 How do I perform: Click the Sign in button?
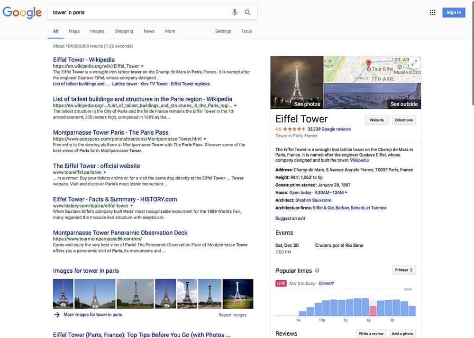(x=454, y=12)
